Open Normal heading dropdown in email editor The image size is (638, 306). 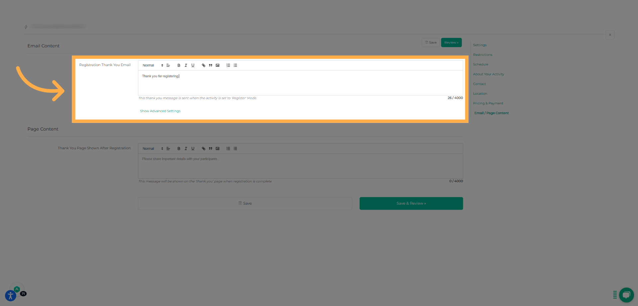point(153,65)
